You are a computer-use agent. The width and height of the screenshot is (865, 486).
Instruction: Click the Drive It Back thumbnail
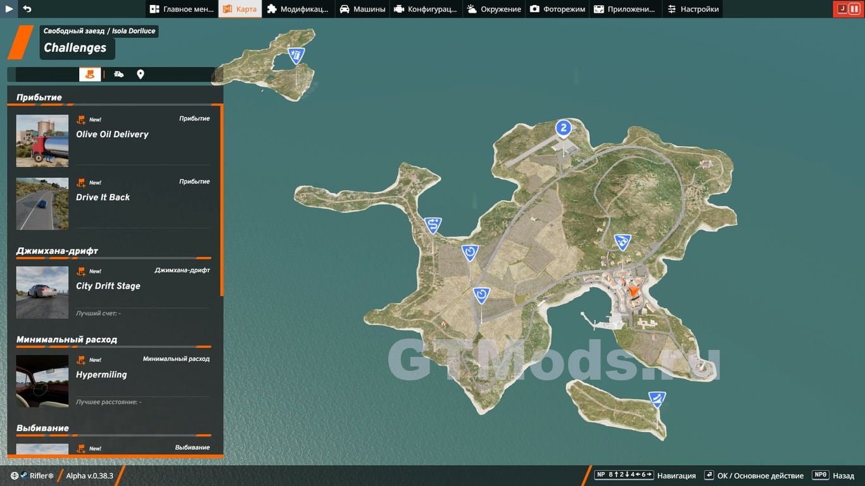[x=42, y=204]
